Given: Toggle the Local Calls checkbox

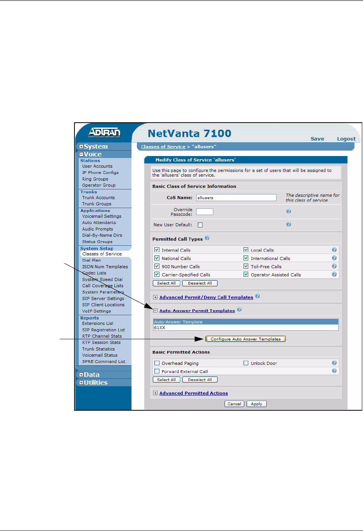Looking at the screenshot, I should tap(246, 250).
